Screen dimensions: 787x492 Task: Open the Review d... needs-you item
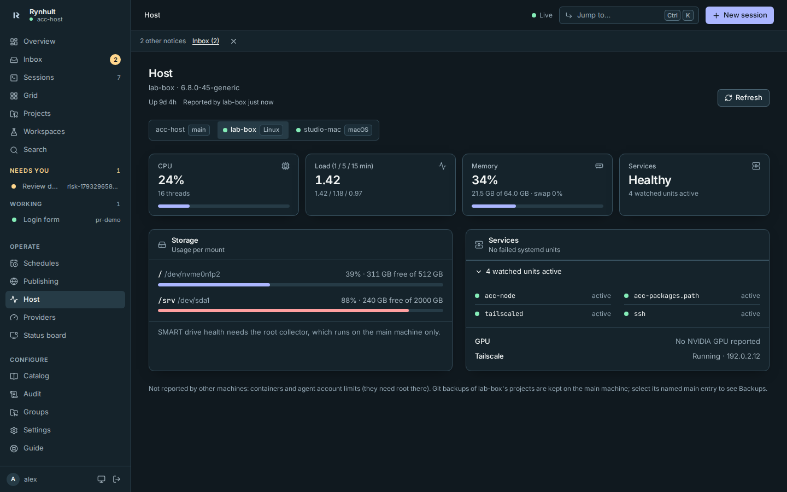point(65,186)
